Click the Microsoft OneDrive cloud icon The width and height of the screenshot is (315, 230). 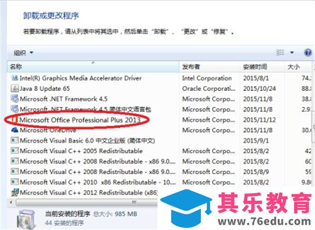point(15,130)
